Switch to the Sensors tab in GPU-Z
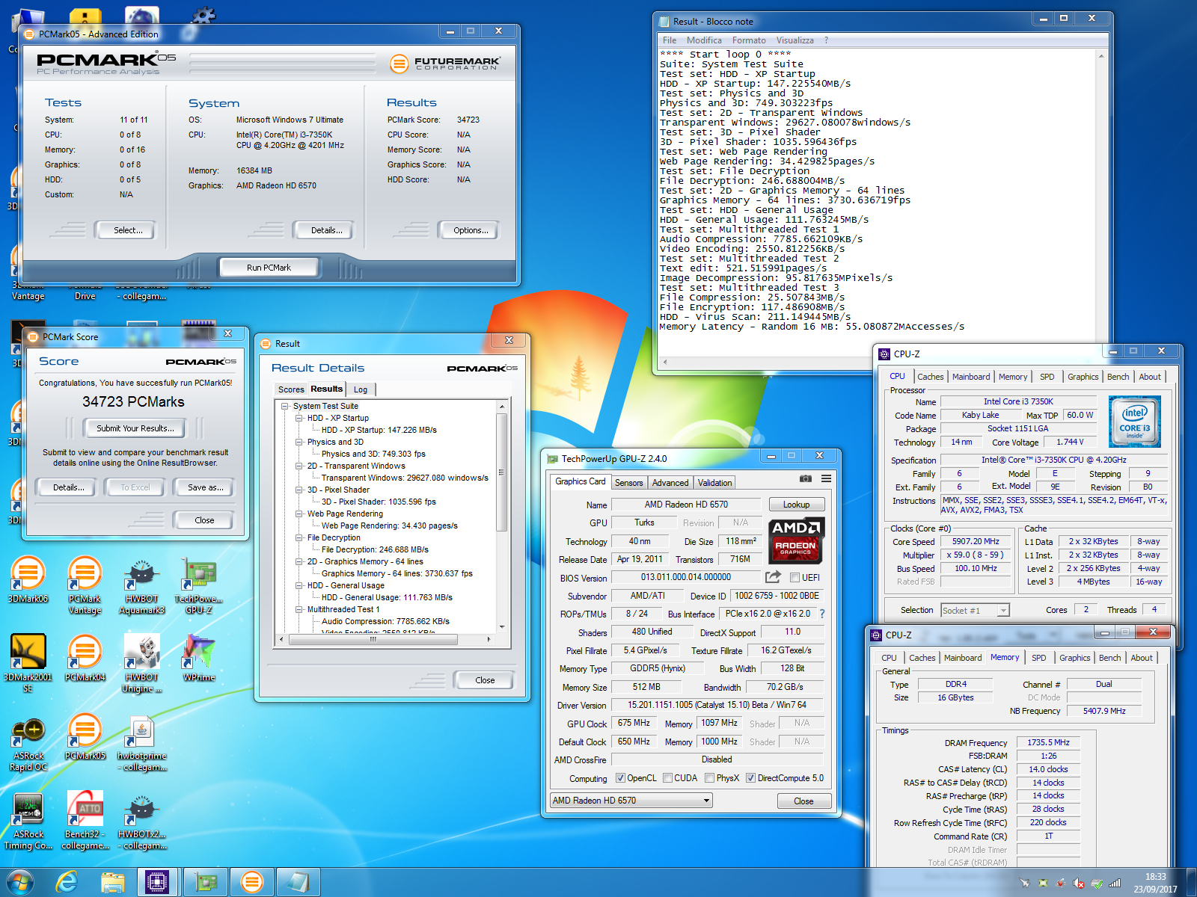Screen dimensions: 1197x897 click(628, 483)
